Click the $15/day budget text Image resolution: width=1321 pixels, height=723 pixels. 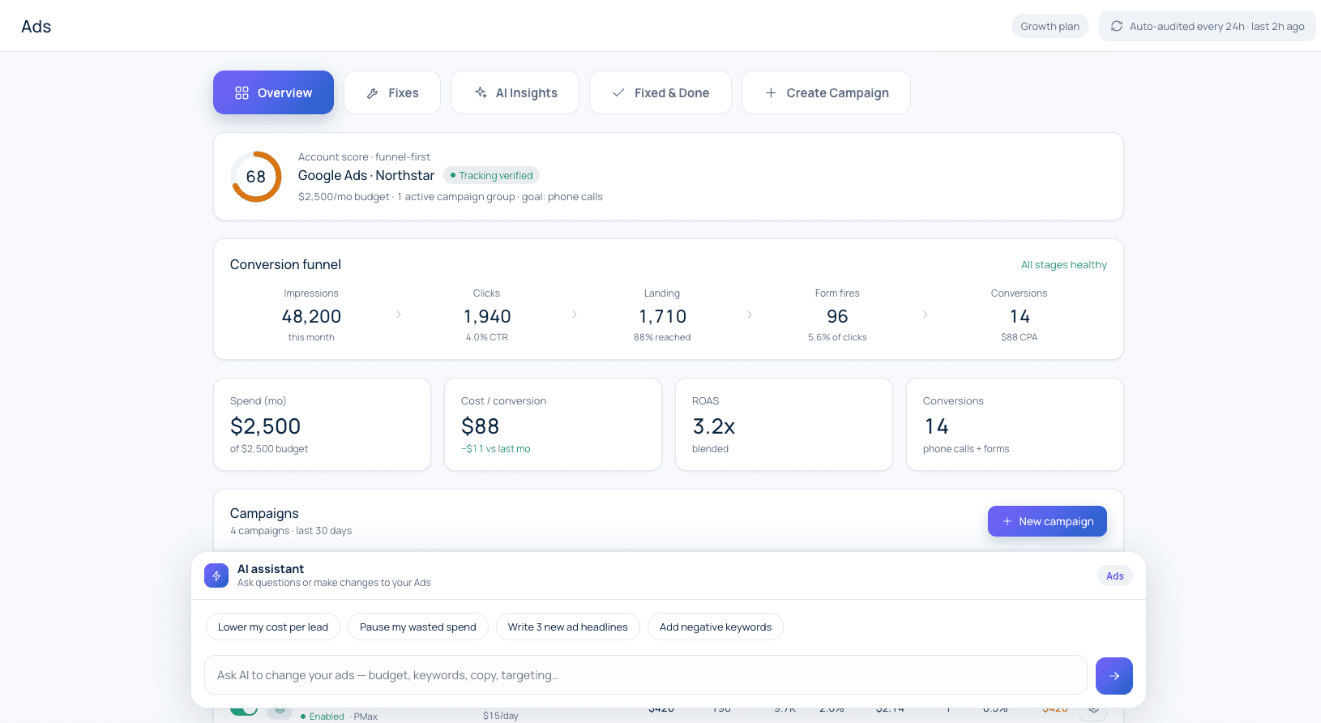(500, 716)
